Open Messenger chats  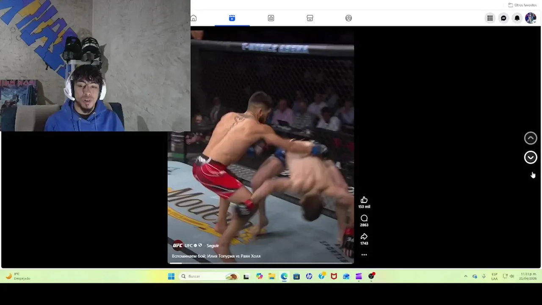point(503,18)
